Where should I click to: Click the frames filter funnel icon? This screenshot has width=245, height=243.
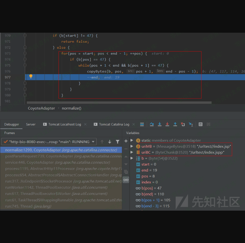click(x=118, y=142)
